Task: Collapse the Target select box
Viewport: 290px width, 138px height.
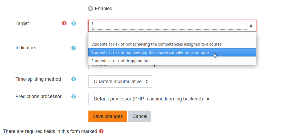Action: tap(172, 26)
